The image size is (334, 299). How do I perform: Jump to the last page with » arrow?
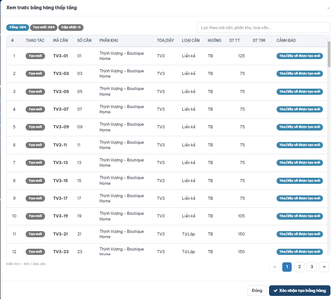coord(324,267)
